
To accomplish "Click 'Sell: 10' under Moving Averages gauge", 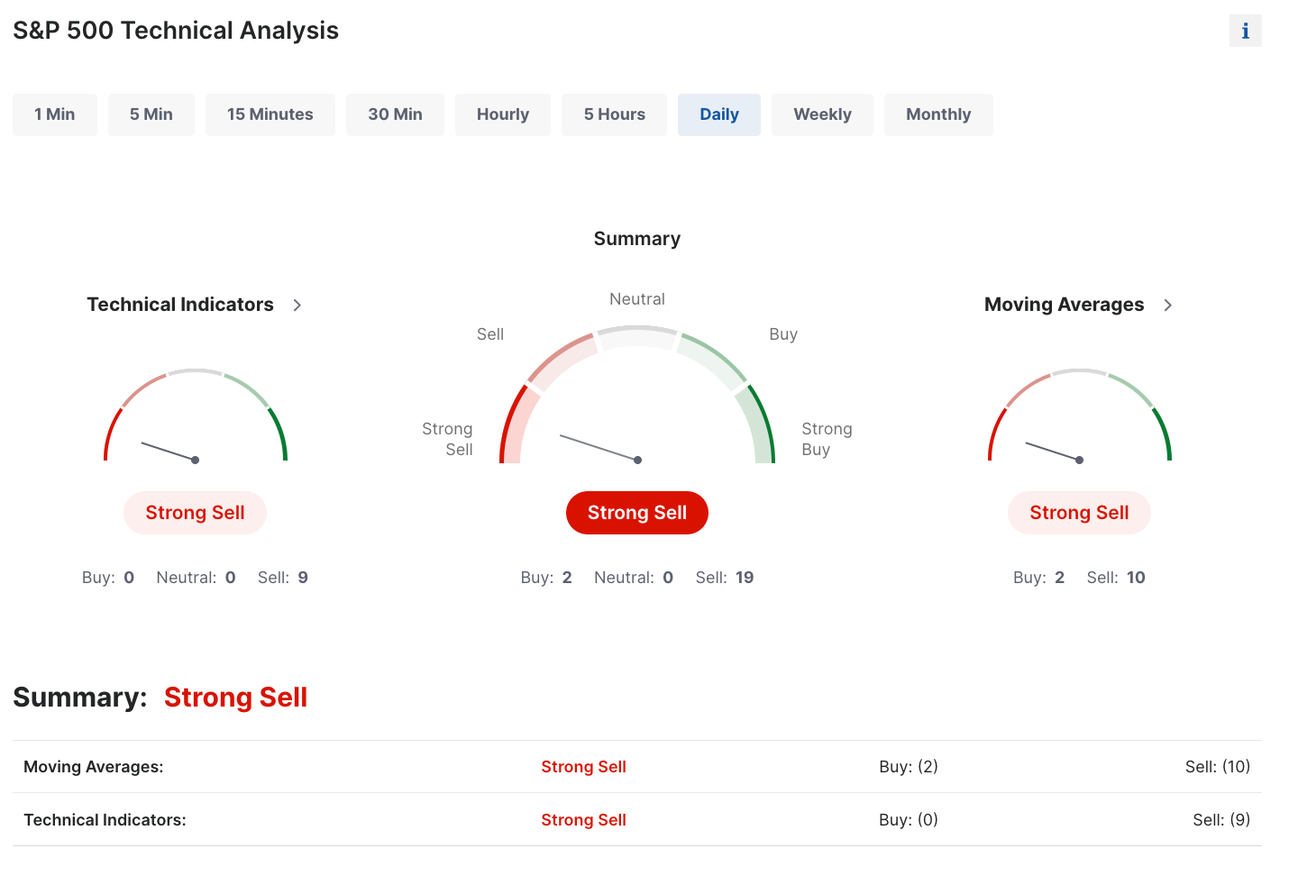I will point(1116,578).
